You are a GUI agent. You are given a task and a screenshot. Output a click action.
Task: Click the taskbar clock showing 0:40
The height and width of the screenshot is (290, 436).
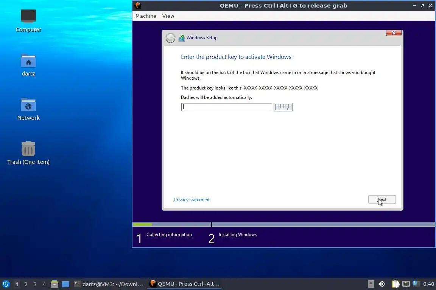click(428, 284)
